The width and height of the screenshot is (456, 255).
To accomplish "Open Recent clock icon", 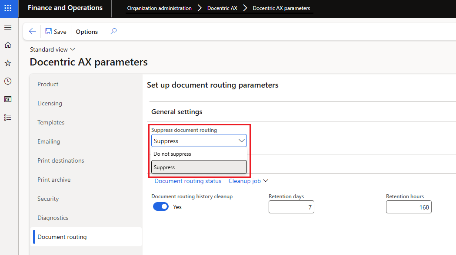I will point(7,81).
